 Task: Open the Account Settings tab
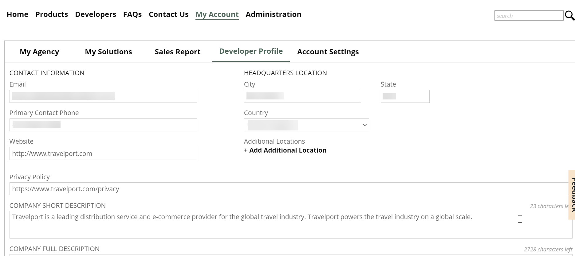click(328, 52)
